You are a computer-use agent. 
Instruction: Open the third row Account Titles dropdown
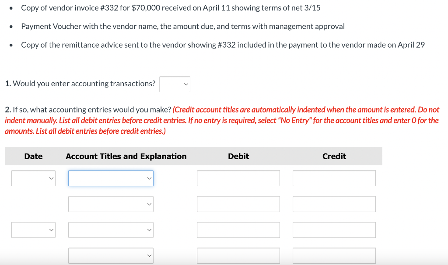[111, 230]
